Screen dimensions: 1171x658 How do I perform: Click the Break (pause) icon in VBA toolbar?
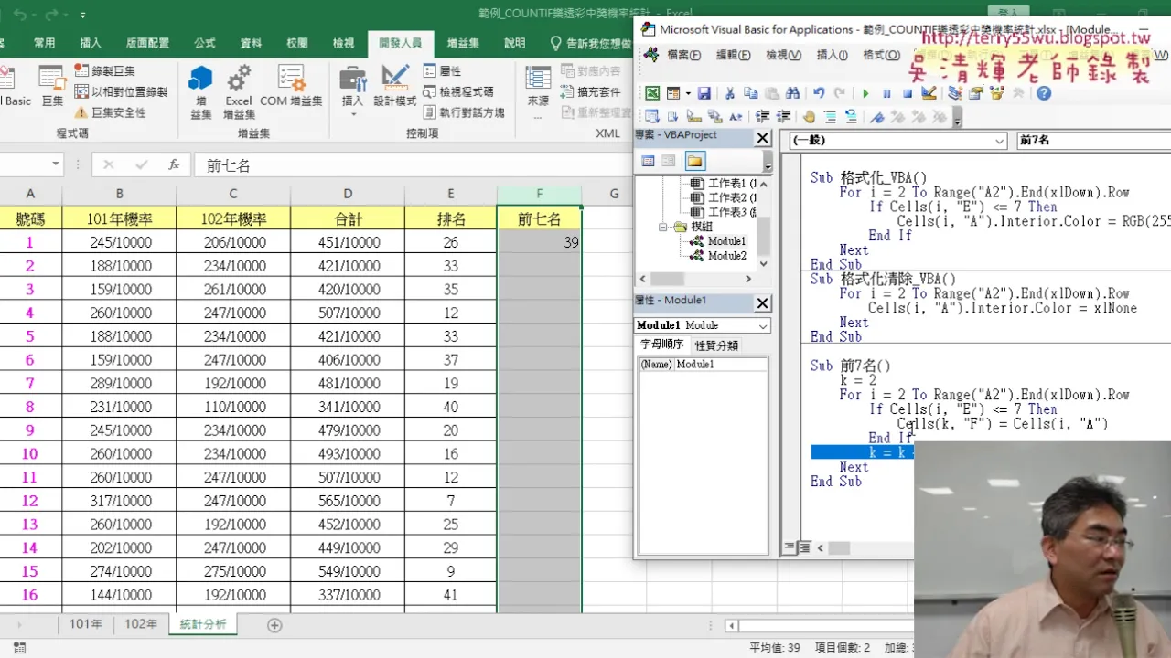click(x=886, y=93)
